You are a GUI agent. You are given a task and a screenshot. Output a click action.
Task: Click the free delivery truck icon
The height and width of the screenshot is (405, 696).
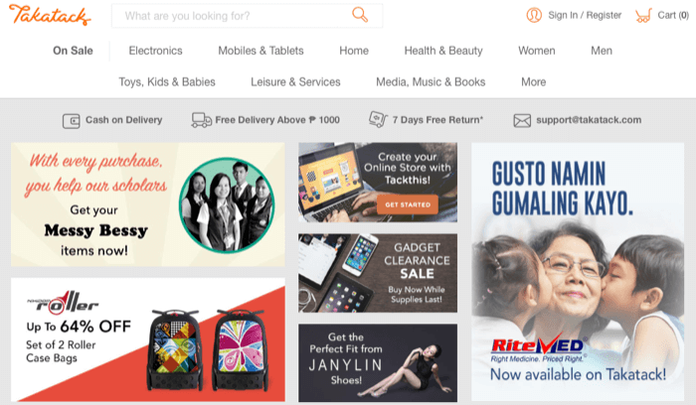click(x=202, y=120)
